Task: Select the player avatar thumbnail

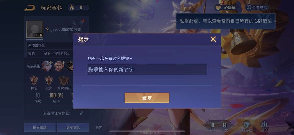Action: pos(35,30)
